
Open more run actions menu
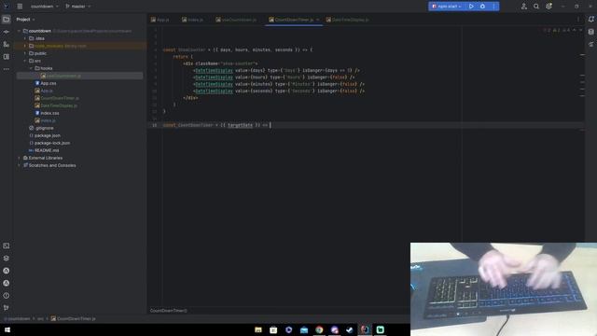point(493,7)
